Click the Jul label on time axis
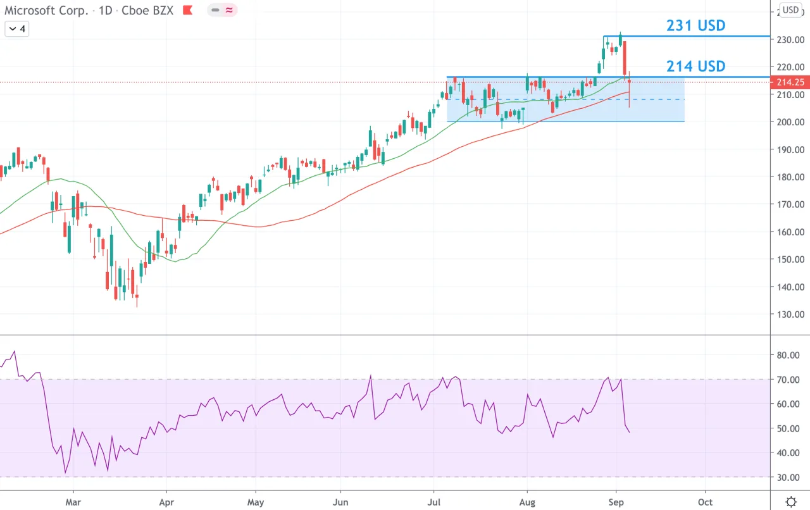The image size is (810, 510). (x=434, y=502)
